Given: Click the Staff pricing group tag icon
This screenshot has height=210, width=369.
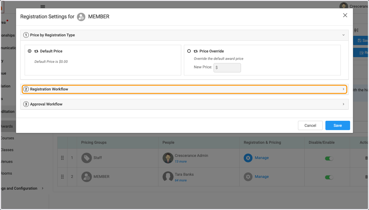Looking at the screenshot, I should pyautogui.click(x=86, y=158).
